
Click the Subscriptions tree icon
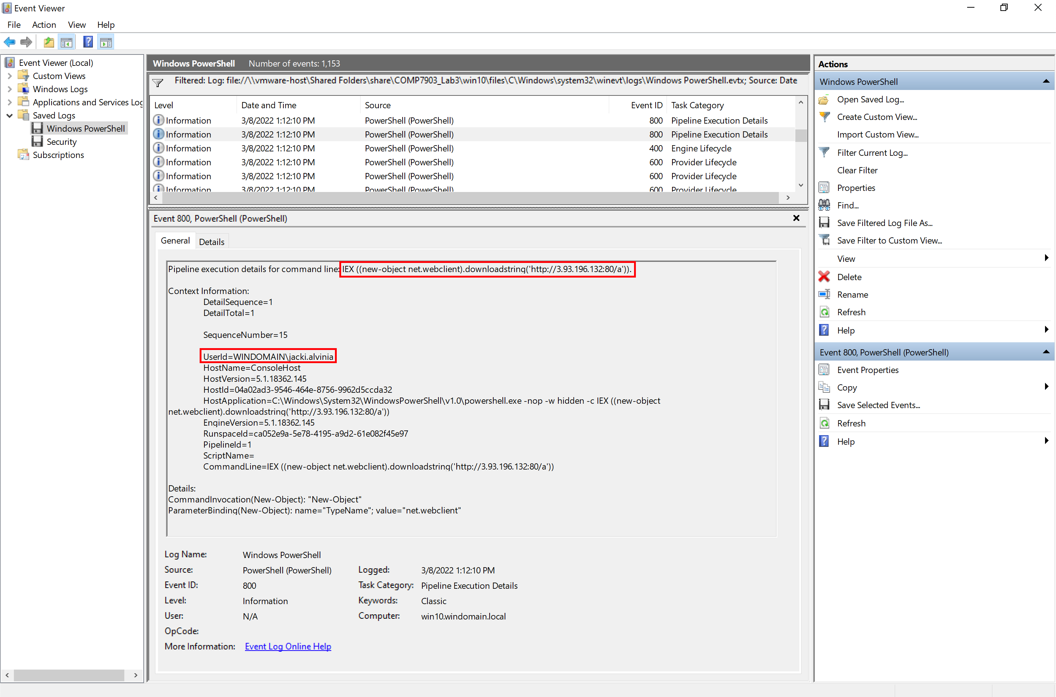pyautogui.click(x=23, y=155)
